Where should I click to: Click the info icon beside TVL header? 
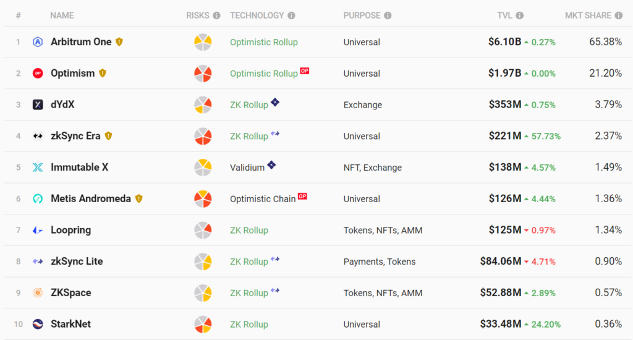tap(519, 15)
